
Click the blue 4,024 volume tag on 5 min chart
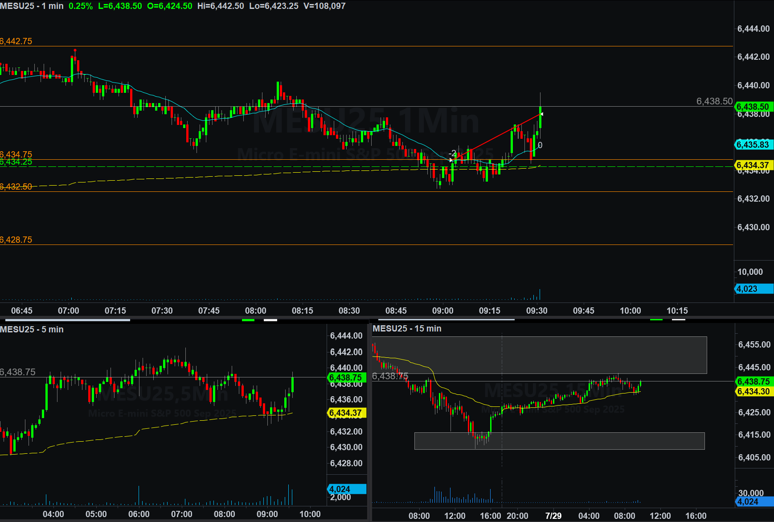coord(347,489)
